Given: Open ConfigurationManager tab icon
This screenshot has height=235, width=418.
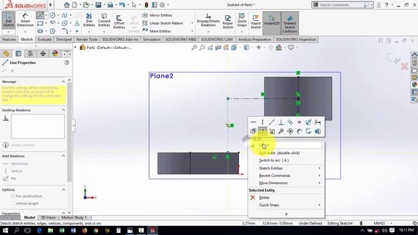Looking at the screenshot, I should (x=31, y=54).
